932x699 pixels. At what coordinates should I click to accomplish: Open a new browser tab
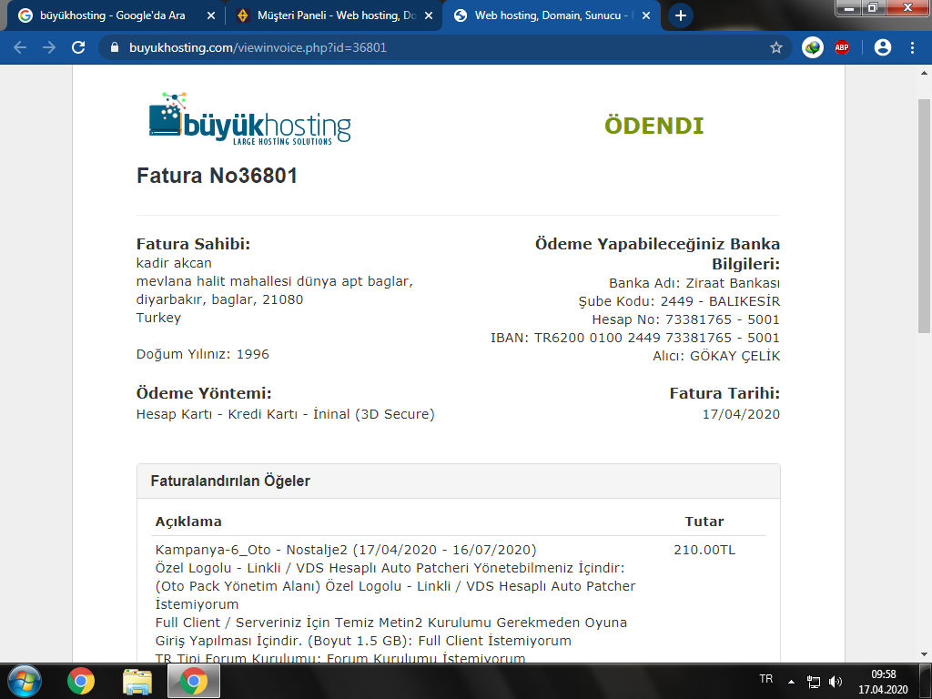tap(681, 15)
